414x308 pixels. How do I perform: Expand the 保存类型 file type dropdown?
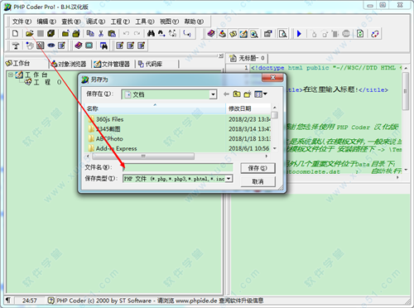click(229, 179)
